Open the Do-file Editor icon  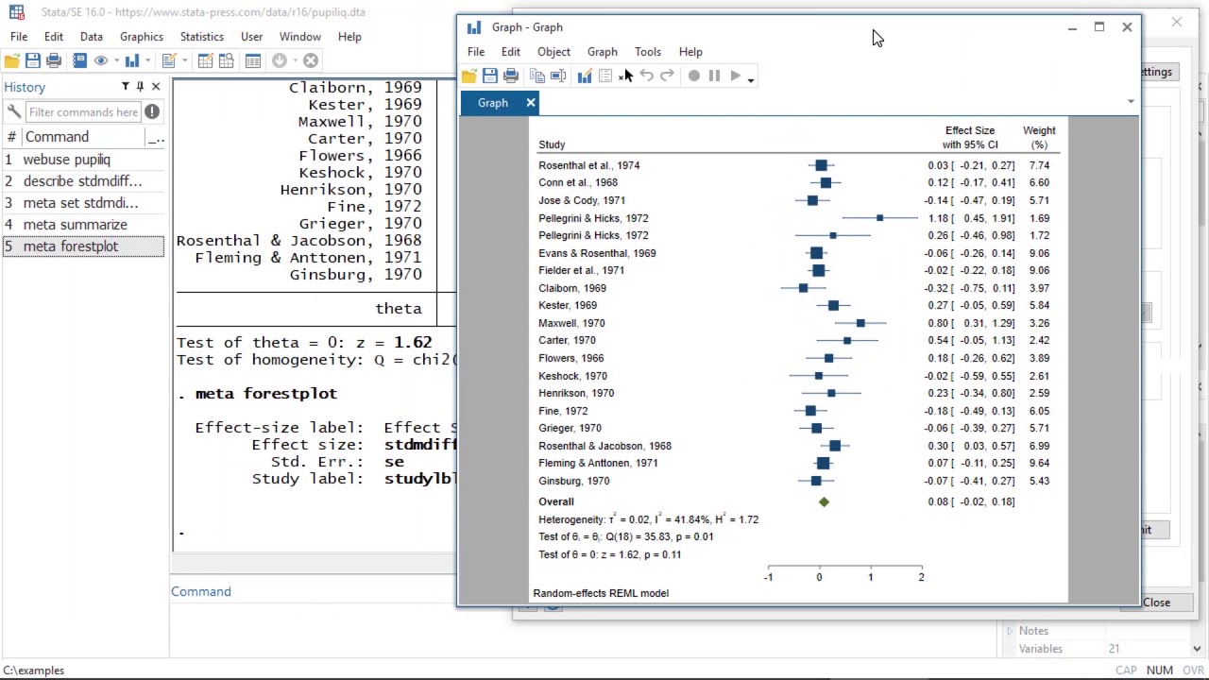pos(168,60)
